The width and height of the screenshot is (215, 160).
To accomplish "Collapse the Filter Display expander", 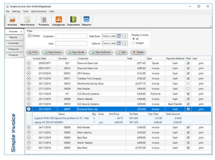I will (30, 36).
